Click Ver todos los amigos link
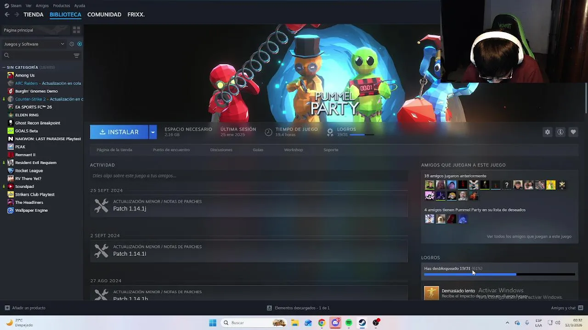 point(529,236)
